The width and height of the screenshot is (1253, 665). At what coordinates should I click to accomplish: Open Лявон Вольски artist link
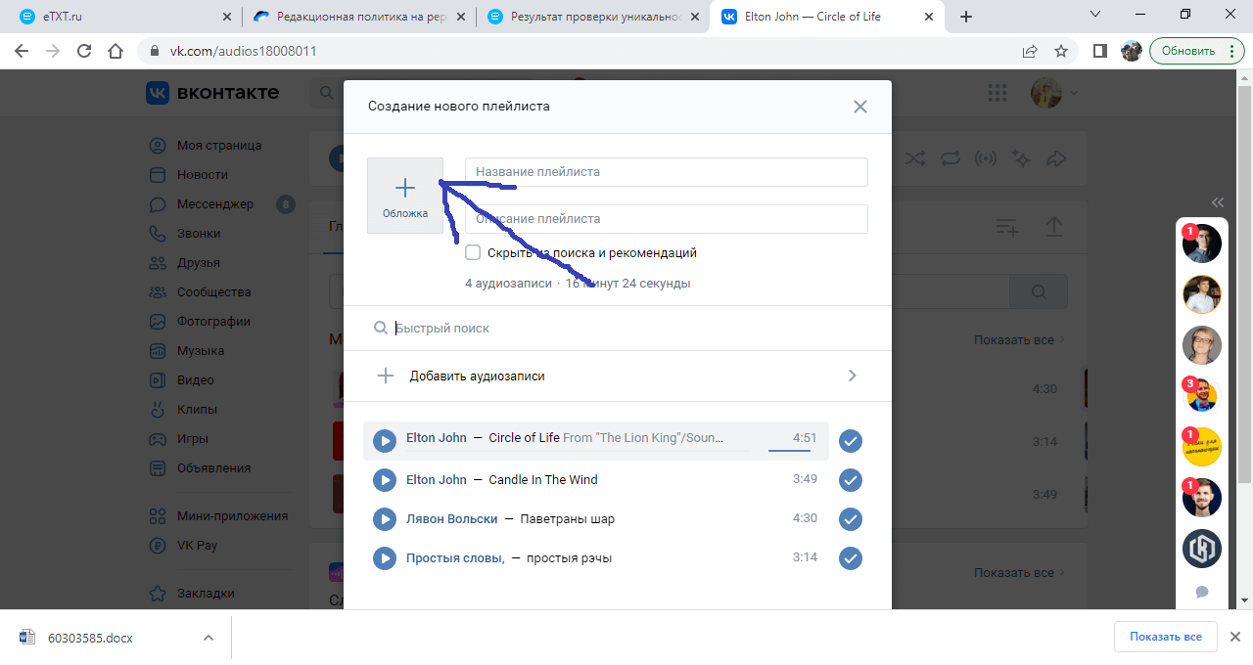[452, 519]
